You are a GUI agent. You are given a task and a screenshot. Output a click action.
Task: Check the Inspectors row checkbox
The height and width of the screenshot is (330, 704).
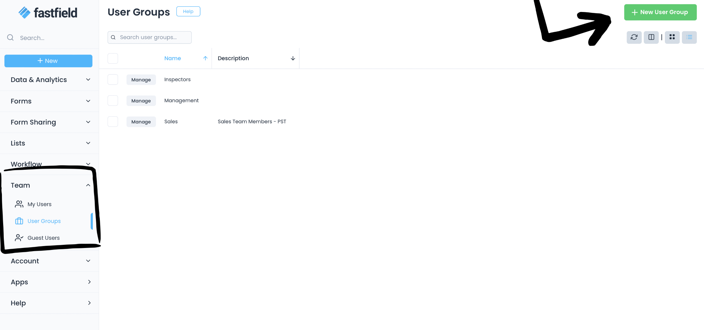(113, 80)
